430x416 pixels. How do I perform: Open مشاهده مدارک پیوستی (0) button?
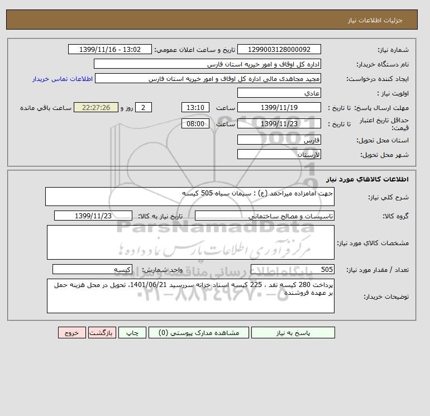pos(199,332)
